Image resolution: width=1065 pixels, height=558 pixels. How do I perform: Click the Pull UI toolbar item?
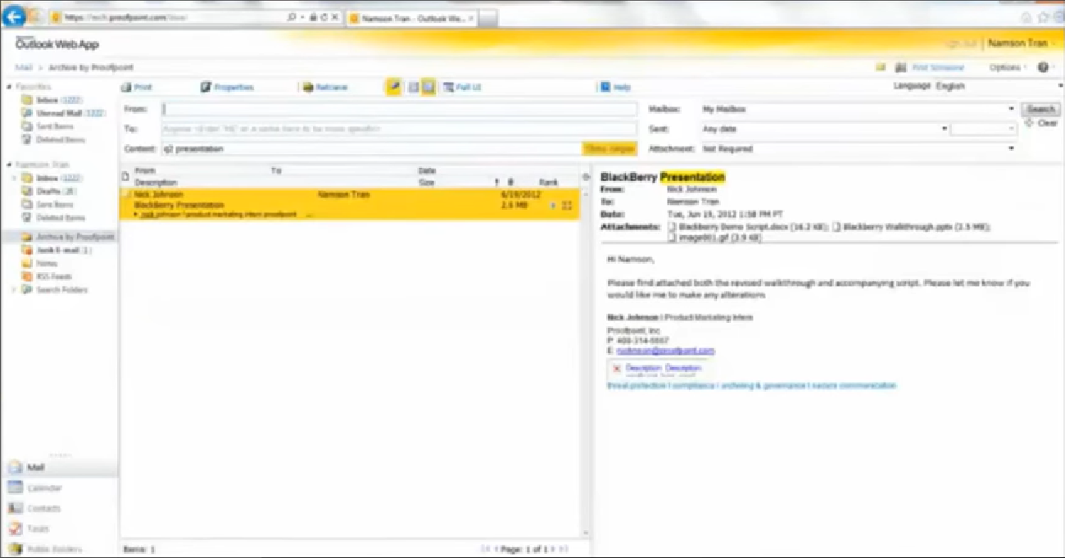click(x=462, y=87)
